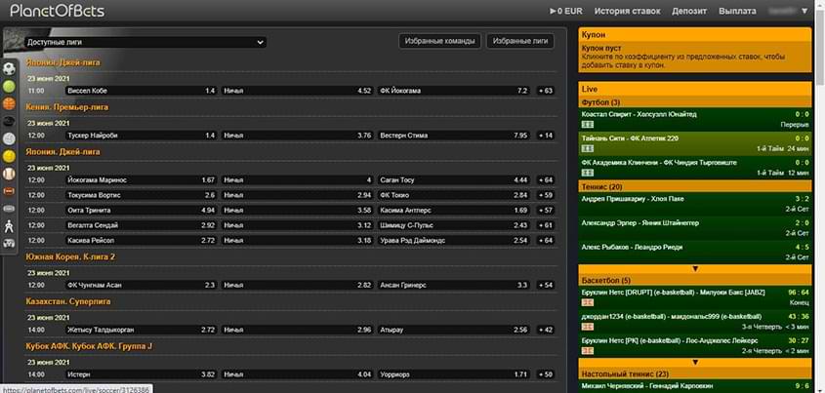Select the soccer ball sport icon

click(x=9, y=69)
